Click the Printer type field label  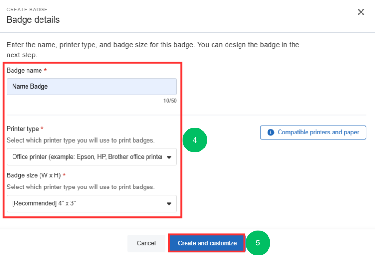pyautogui.click(x=23, y=129)
